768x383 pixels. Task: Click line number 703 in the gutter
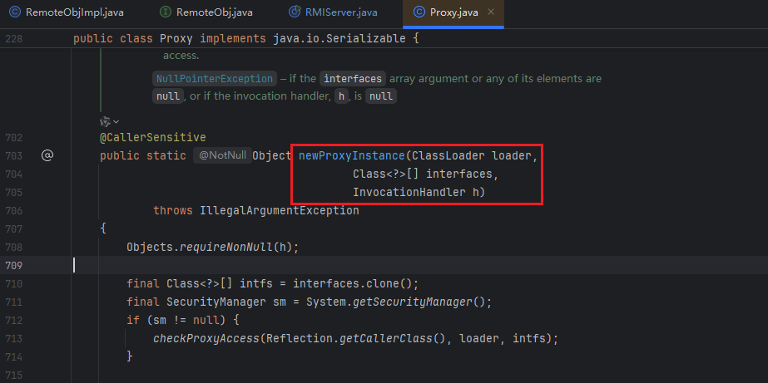(12, 156)
